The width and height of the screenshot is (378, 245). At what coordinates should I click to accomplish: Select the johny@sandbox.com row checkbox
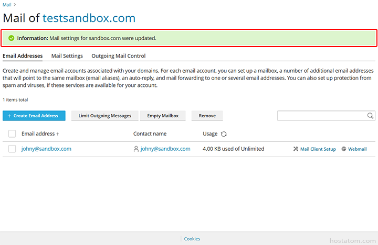[12, 149]
